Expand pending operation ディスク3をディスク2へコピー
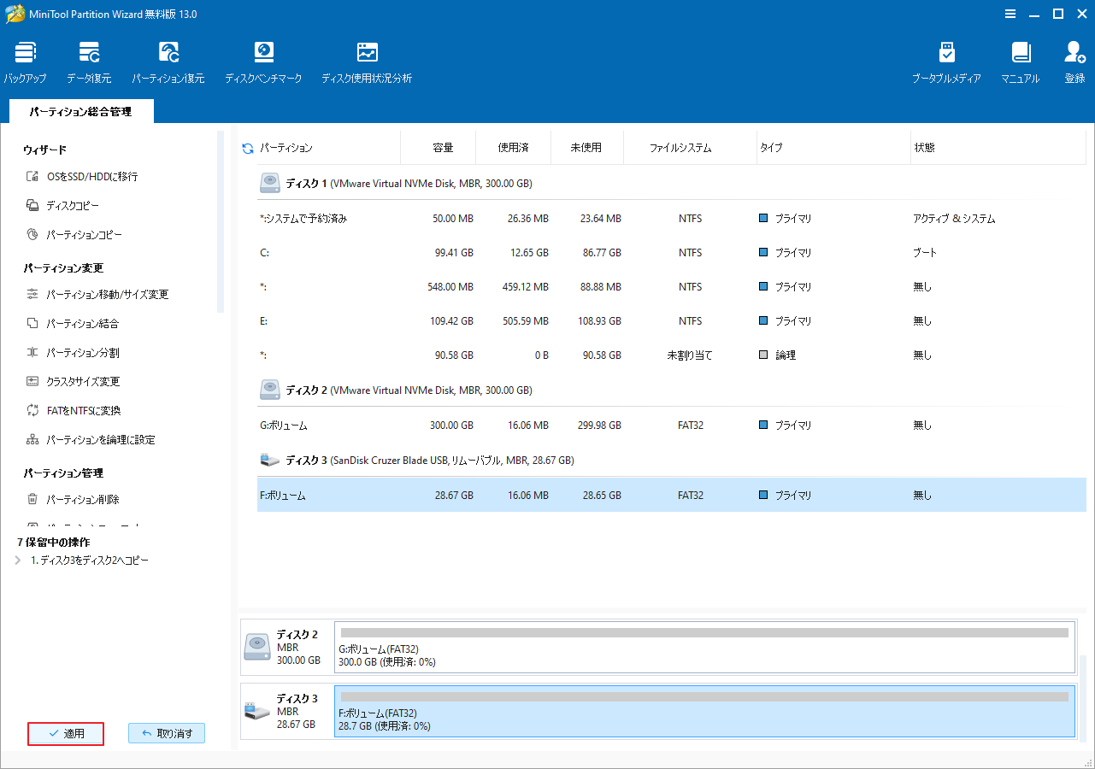The height and width of the screenshot is (769, 1095). (x=18, y=561)
